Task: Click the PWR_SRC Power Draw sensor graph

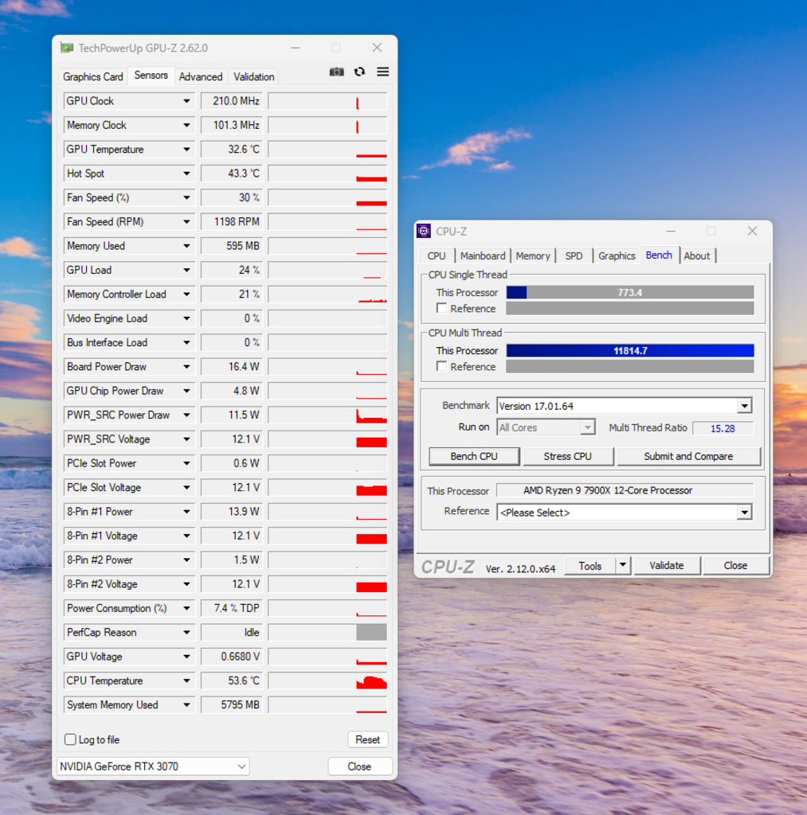Action: click(x=327, y=415)
